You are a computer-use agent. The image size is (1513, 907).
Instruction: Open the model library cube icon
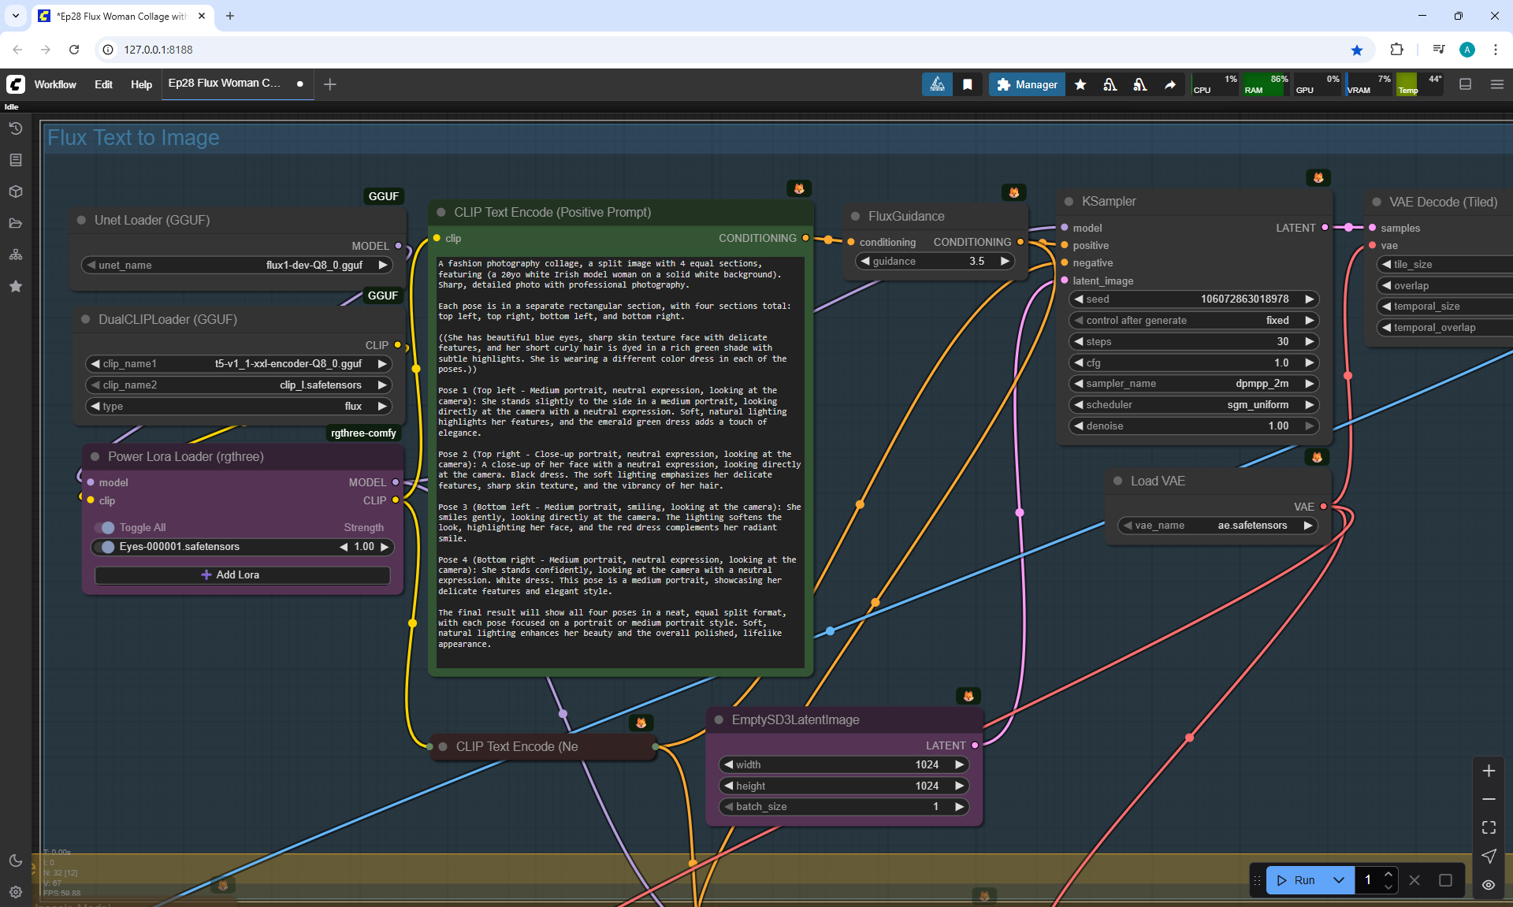[16, 191]
